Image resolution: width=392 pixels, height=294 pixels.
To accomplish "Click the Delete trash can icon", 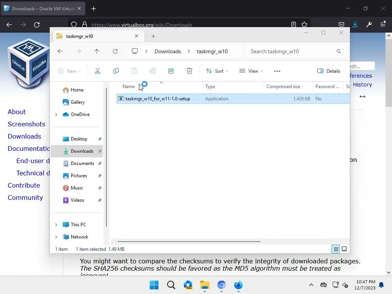I will tap(189, 71).
